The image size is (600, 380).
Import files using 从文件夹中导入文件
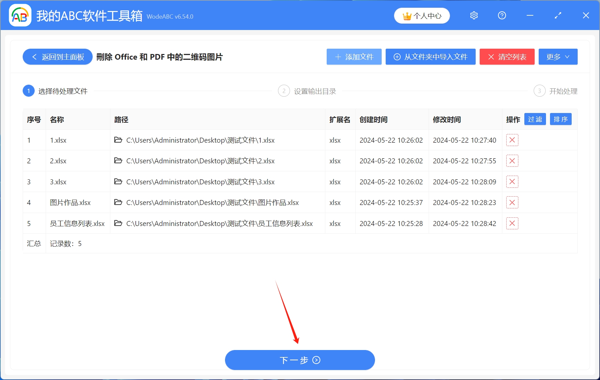(x=430, y=57)
